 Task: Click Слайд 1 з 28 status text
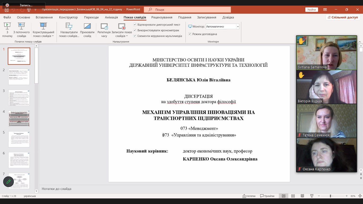9,196
